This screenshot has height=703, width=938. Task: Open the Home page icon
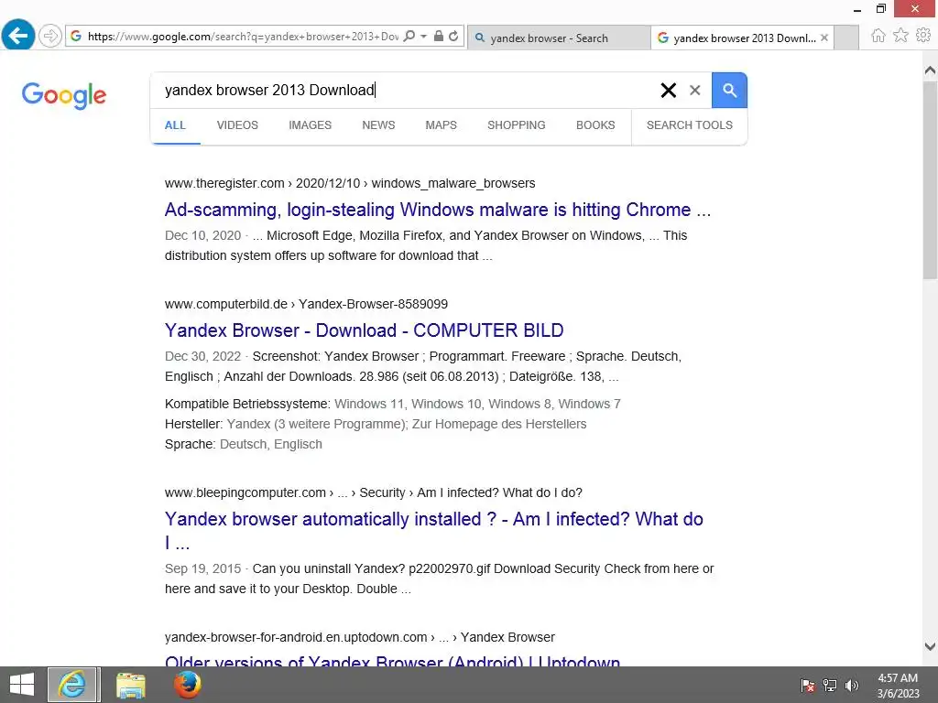coord(878,36)
